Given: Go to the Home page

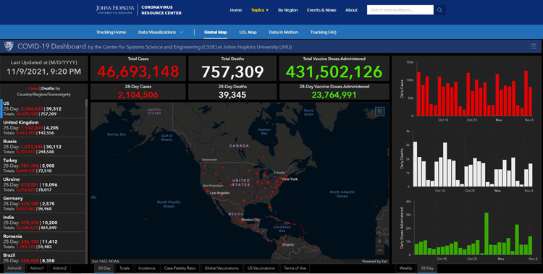Looking at the screenshot, I should pyautogui.click(x=236, y=10).
